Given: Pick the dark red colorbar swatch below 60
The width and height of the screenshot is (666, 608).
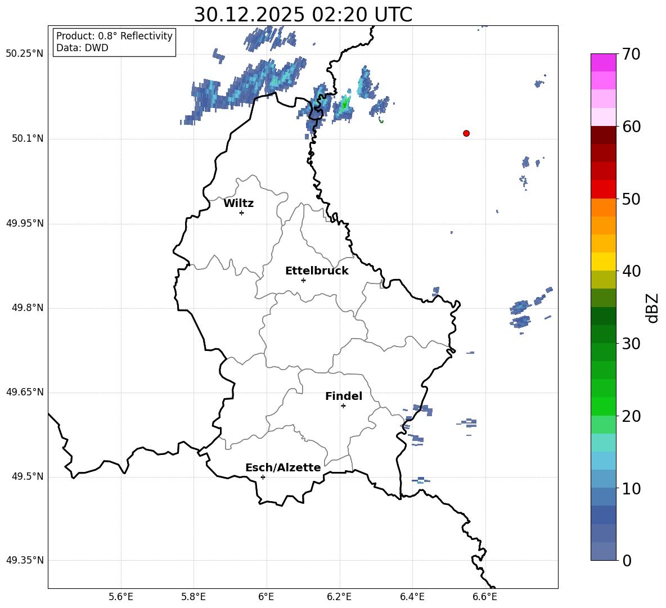Looking at the screenshot, I should point(604,135).
